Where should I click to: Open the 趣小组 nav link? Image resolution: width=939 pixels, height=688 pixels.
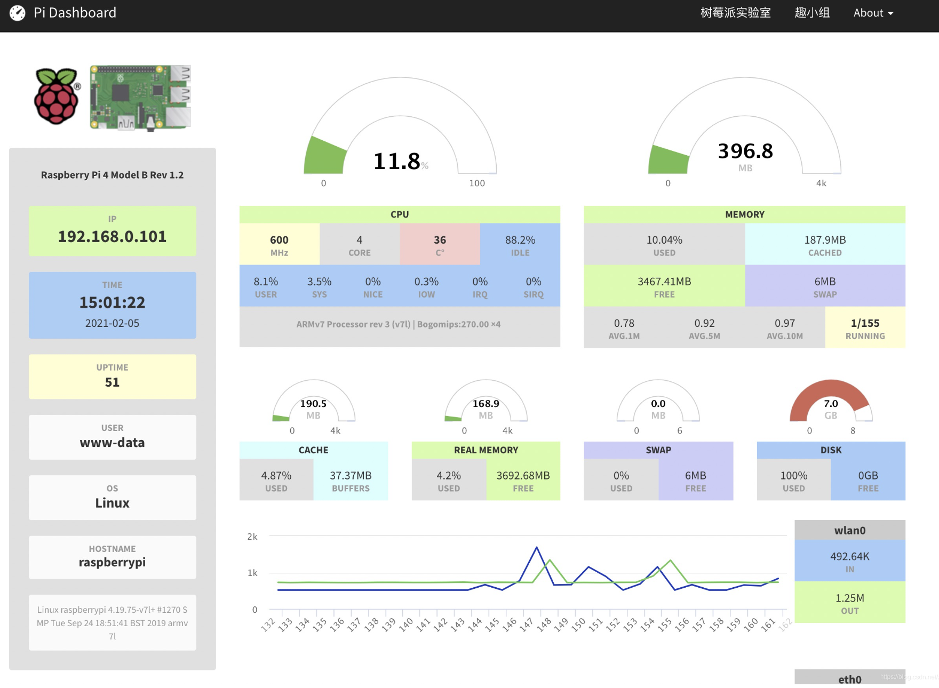(x=812, y=13)
